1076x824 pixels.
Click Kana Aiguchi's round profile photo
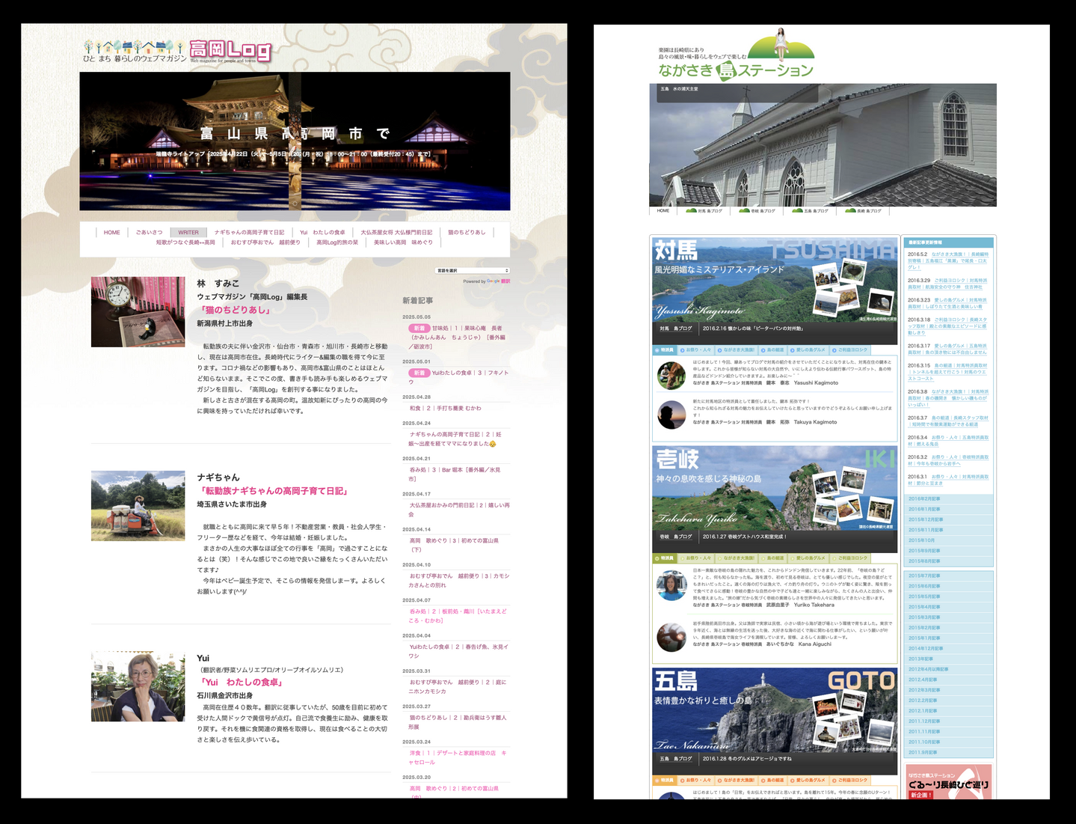[x=671, y=638]
